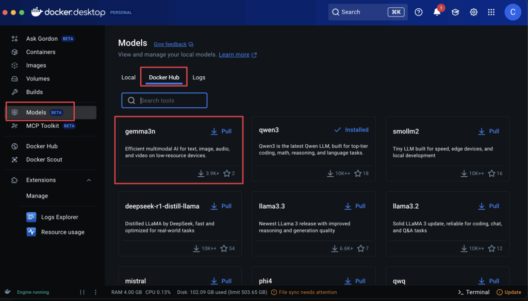Image resolution: width=528 pixels, height=301 pixels.
Task: Pull the qwq model
Action: click(x=489, y=281)
